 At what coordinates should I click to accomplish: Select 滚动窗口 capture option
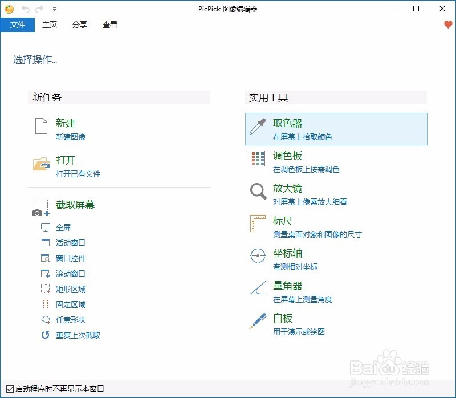click(71, 274)
